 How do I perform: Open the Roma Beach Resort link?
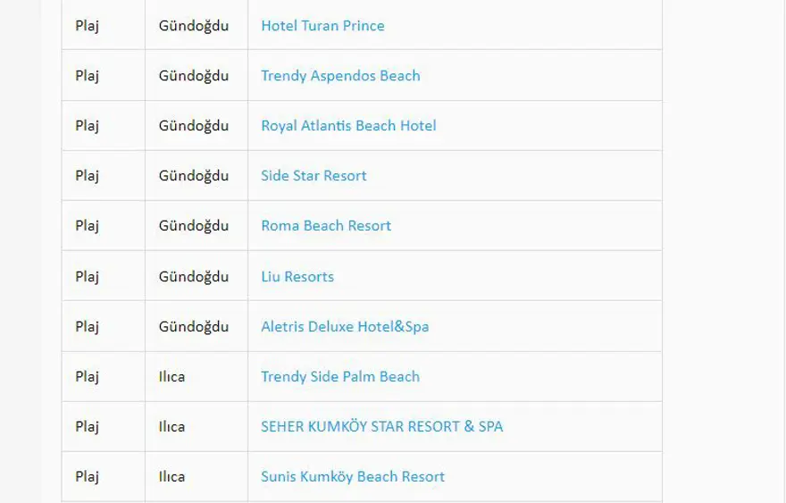tap(326, 226)
